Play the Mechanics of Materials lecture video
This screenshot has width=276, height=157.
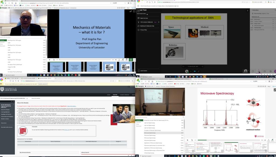pyautogui.click(x=49, y=60)
